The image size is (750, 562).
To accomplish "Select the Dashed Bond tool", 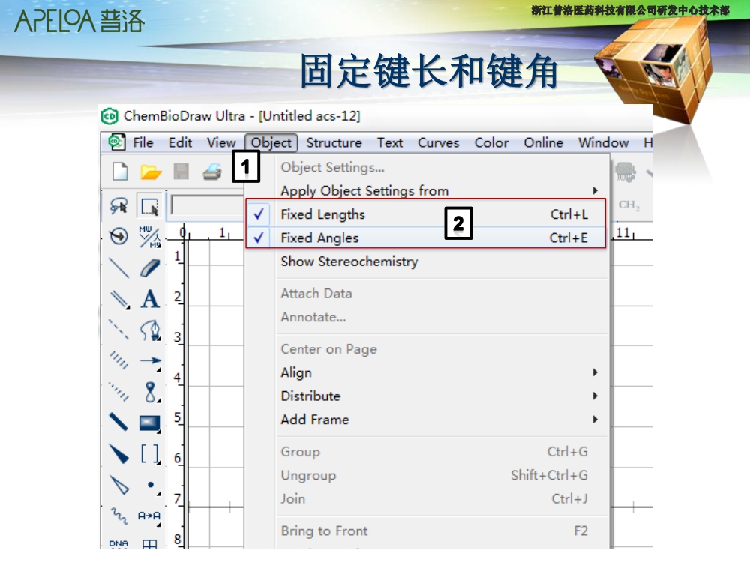I will [118, 330].
